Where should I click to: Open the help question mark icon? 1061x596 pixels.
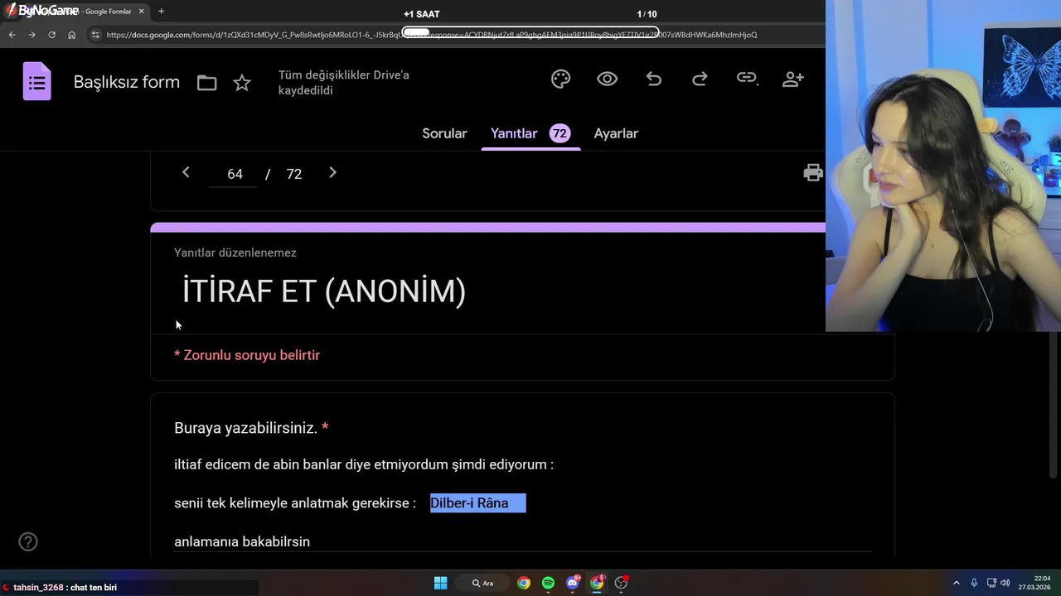point(28,542)
